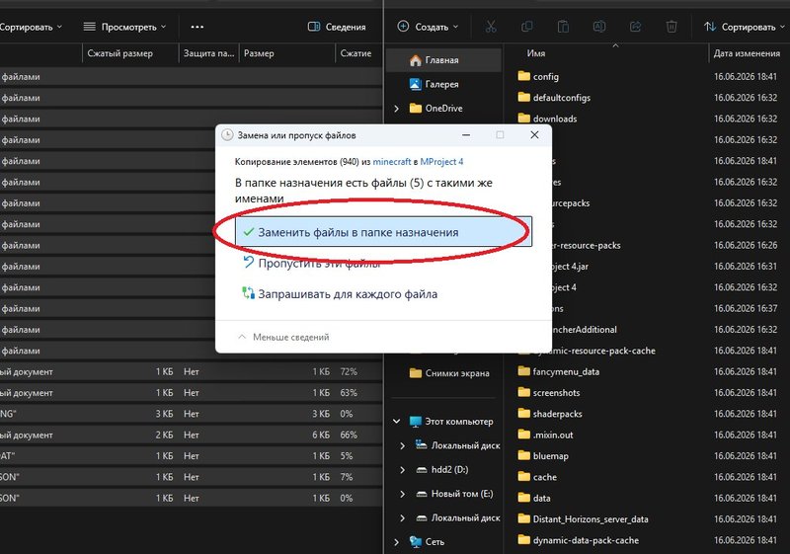The image size is (790, 554).
Task: Expand hdd2 (D:) drive node
Action: pyautogui.click(x=403, y=470)
